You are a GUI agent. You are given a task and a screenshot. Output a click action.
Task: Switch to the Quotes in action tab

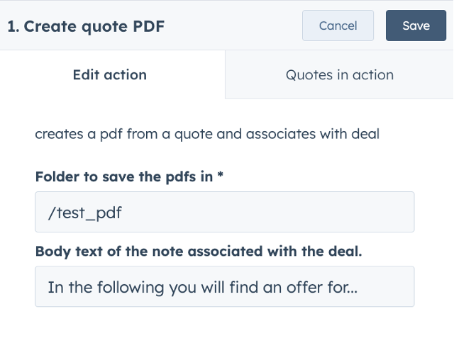point(339,74)
